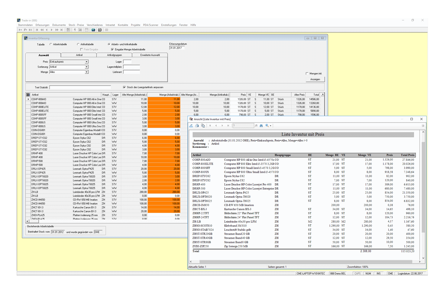Click the Anzeigen button
Image resolution: width=446 pixels, height=293 pixels.
coord(315,79)
